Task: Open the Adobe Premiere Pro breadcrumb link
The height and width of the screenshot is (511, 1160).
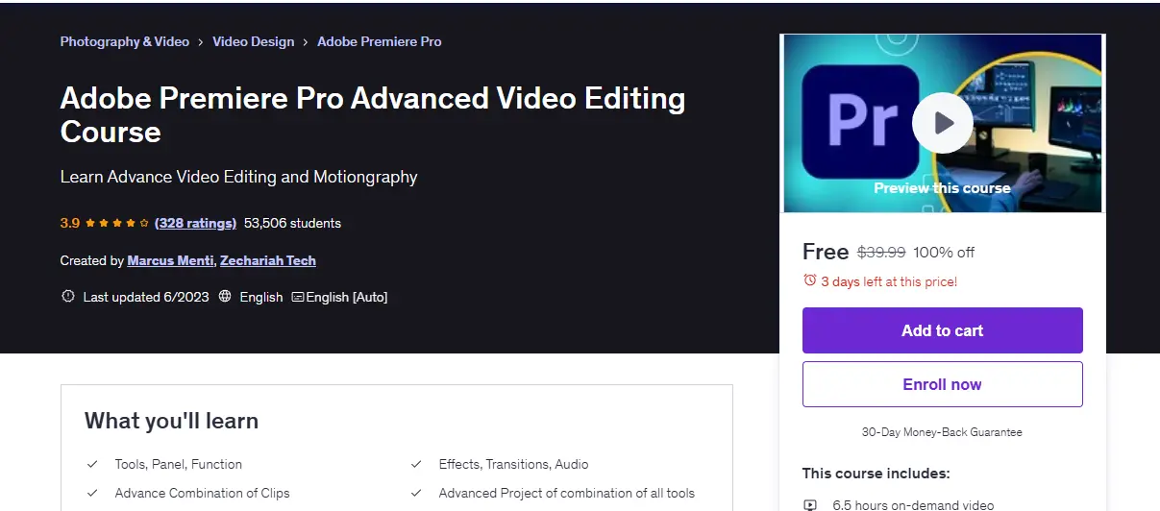Action: (x=380, y=41)
